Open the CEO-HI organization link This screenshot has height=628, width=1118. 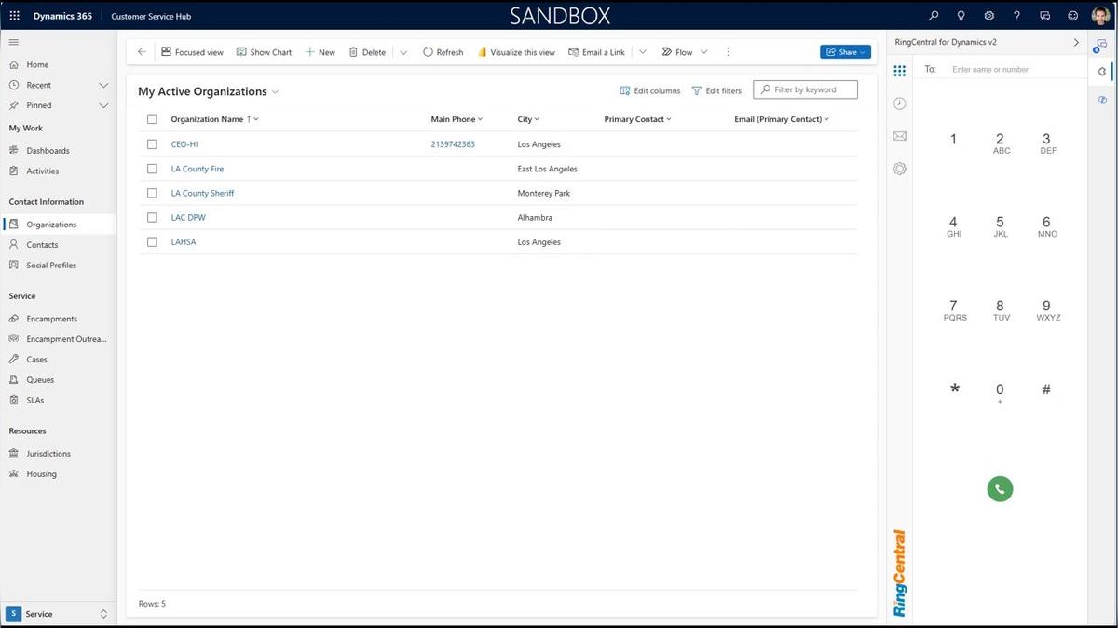(x=184, y=144)
